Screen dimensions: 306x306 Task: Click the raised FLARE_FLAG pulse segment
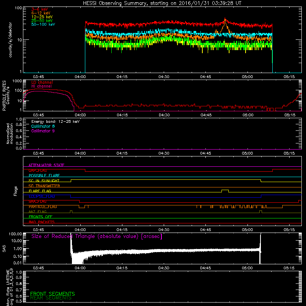click(225, 190)
